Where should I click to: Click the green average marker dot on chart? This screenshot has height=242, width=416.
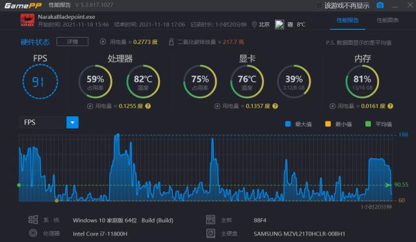(19, 185)
